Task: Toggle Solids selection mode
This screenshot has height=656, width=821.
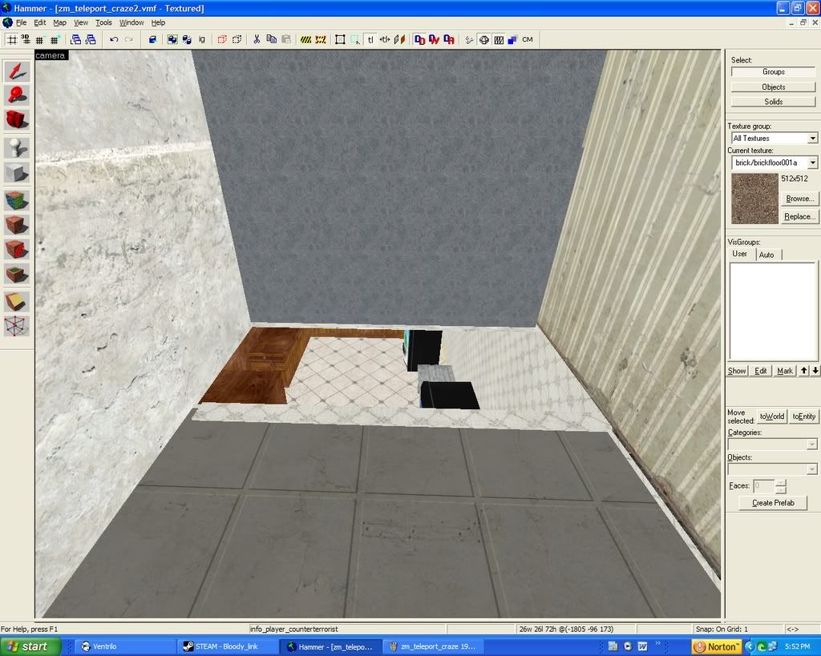Action: (773, 102)
